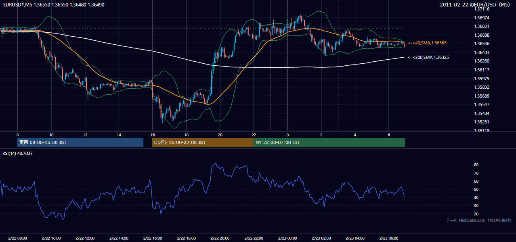Click the RSI axis level 50
516x242 pixels.
coord(476,189)
